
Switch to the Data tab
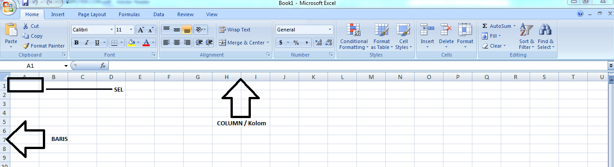click(158, 14)
